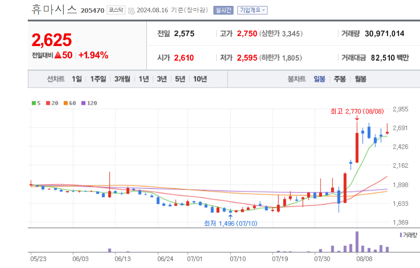Click the 코스닥 market badge
Viewport: 420px width, 268px height.
(116, 10)
